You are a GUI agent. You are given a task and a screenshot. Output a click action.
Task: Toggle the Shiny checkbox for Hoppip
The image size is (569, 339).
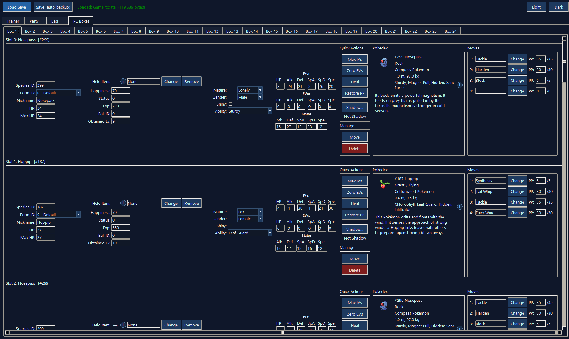click(231, 226)
